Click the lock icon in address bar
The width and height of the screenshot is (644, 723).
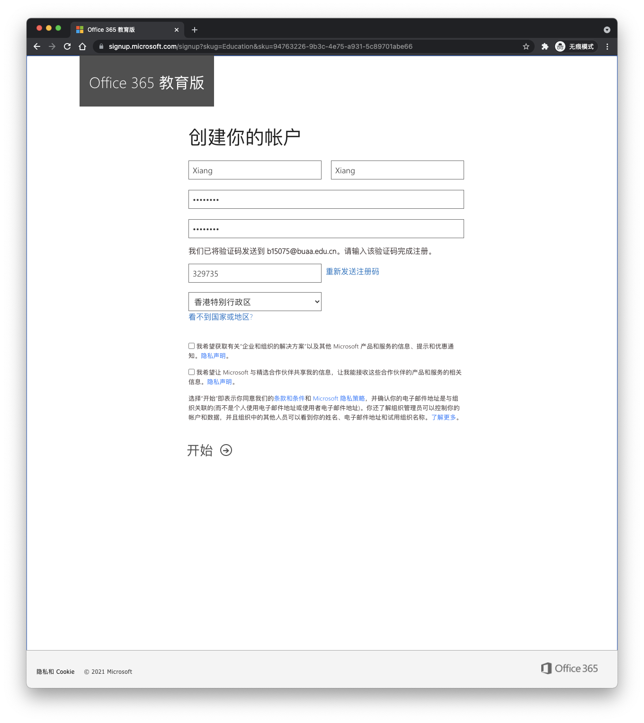pyautogui.click(x=101, y=46)
